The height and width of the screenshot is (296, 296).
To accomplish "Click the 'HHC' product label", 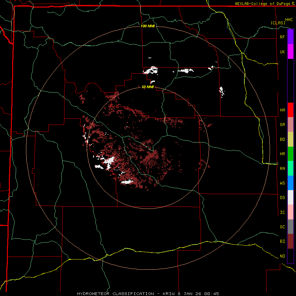I will coord(289,20).
